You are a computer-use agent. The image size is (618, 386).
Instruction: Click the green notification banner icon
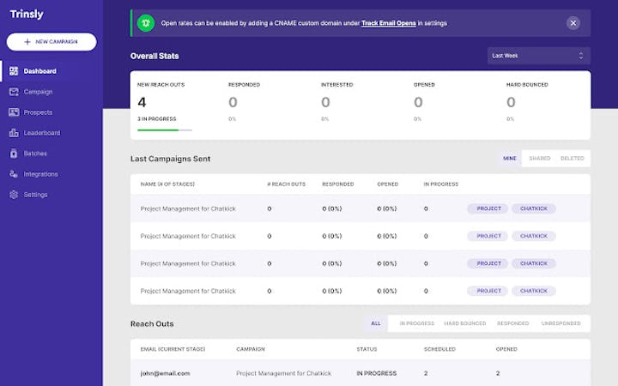point(147,23)
